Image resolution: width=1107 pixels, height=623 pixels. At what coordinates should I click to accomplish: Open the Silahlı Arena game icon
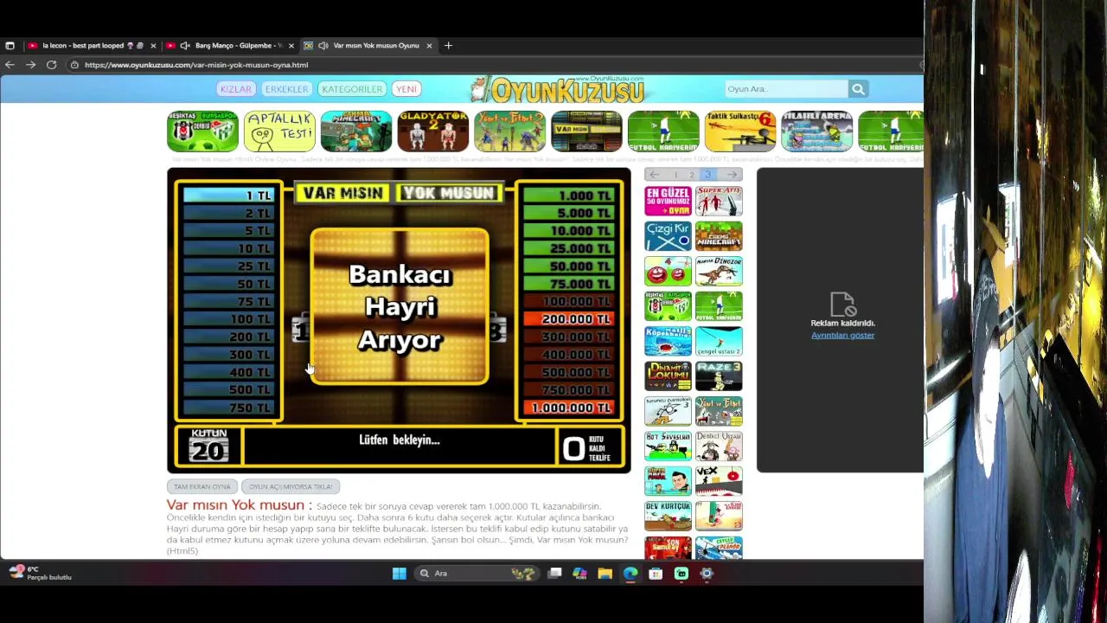817,132
